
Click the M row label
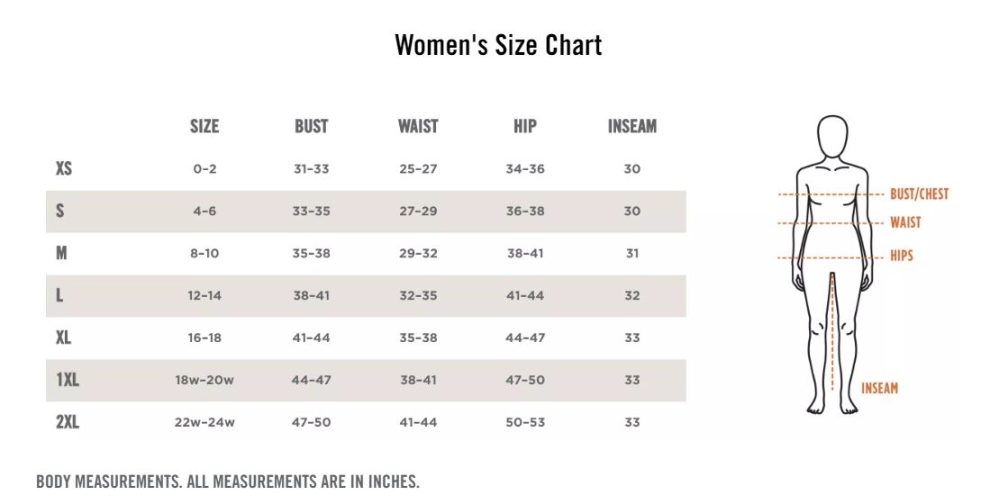61,253
